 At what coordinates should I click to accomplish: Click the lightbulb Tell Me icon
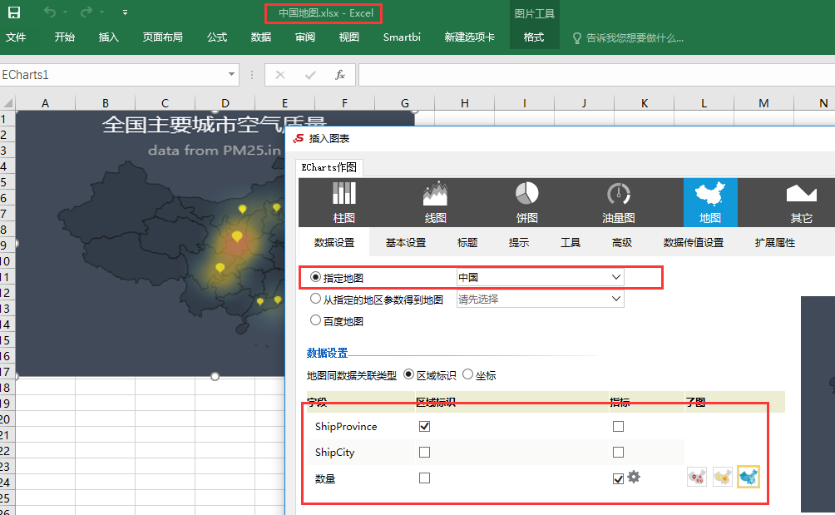click(576, 37)
